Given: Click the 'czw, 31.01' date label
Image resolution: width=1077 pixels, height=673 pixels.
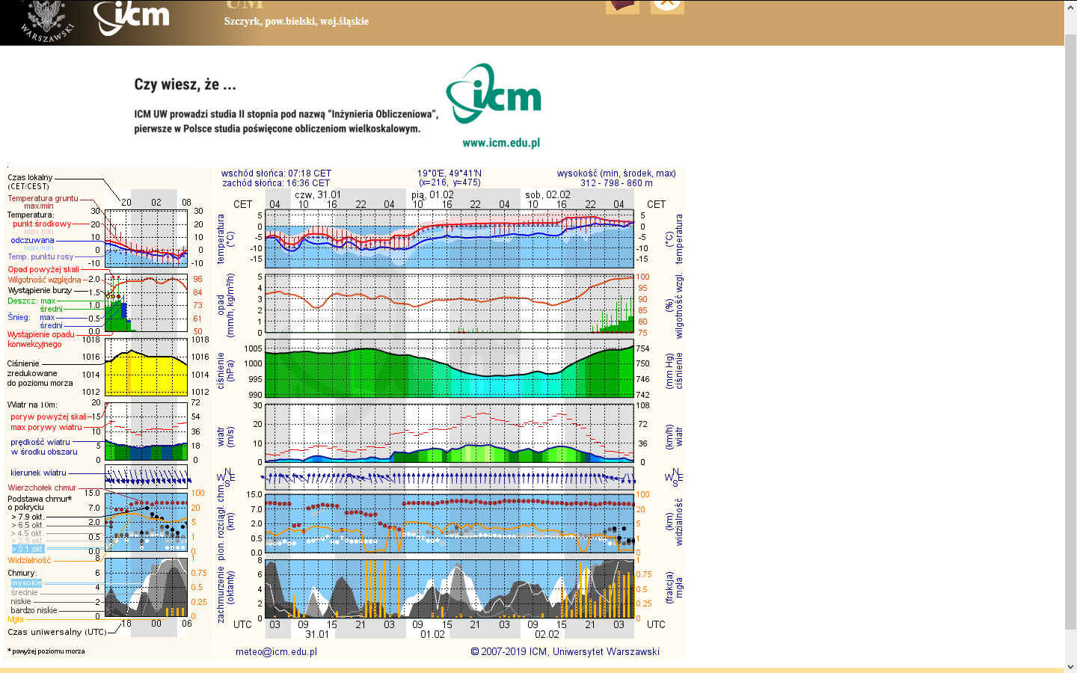Looking at the screenshot, I should click(x=318, y=194).
